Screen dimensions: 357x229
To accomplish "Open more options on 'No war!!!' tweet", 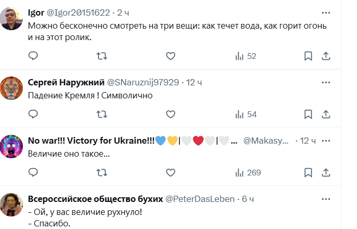I will pyautogui.click(x=326, y=141).
